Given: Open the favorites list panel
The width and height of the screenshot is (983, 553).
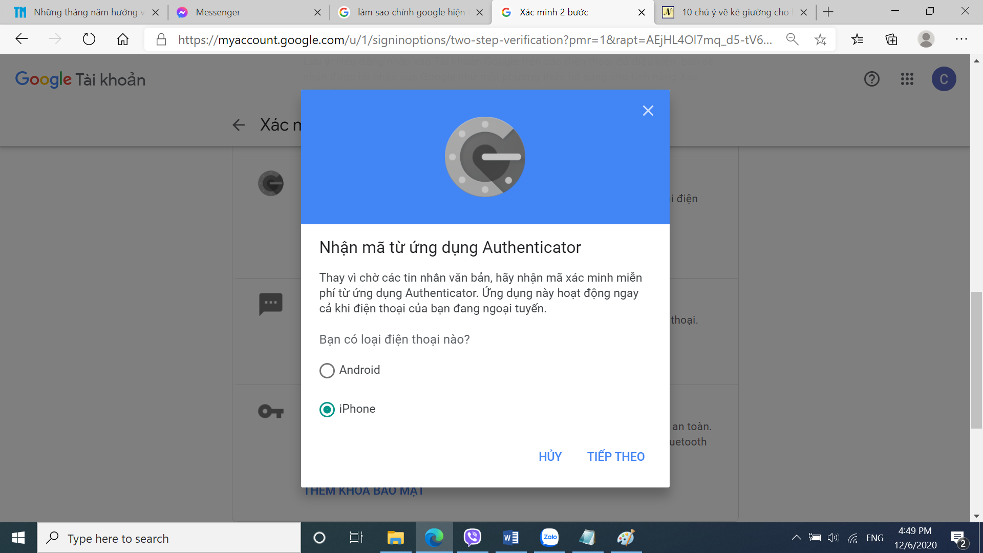Looking at the screenshot, I should tap(857, 39).
